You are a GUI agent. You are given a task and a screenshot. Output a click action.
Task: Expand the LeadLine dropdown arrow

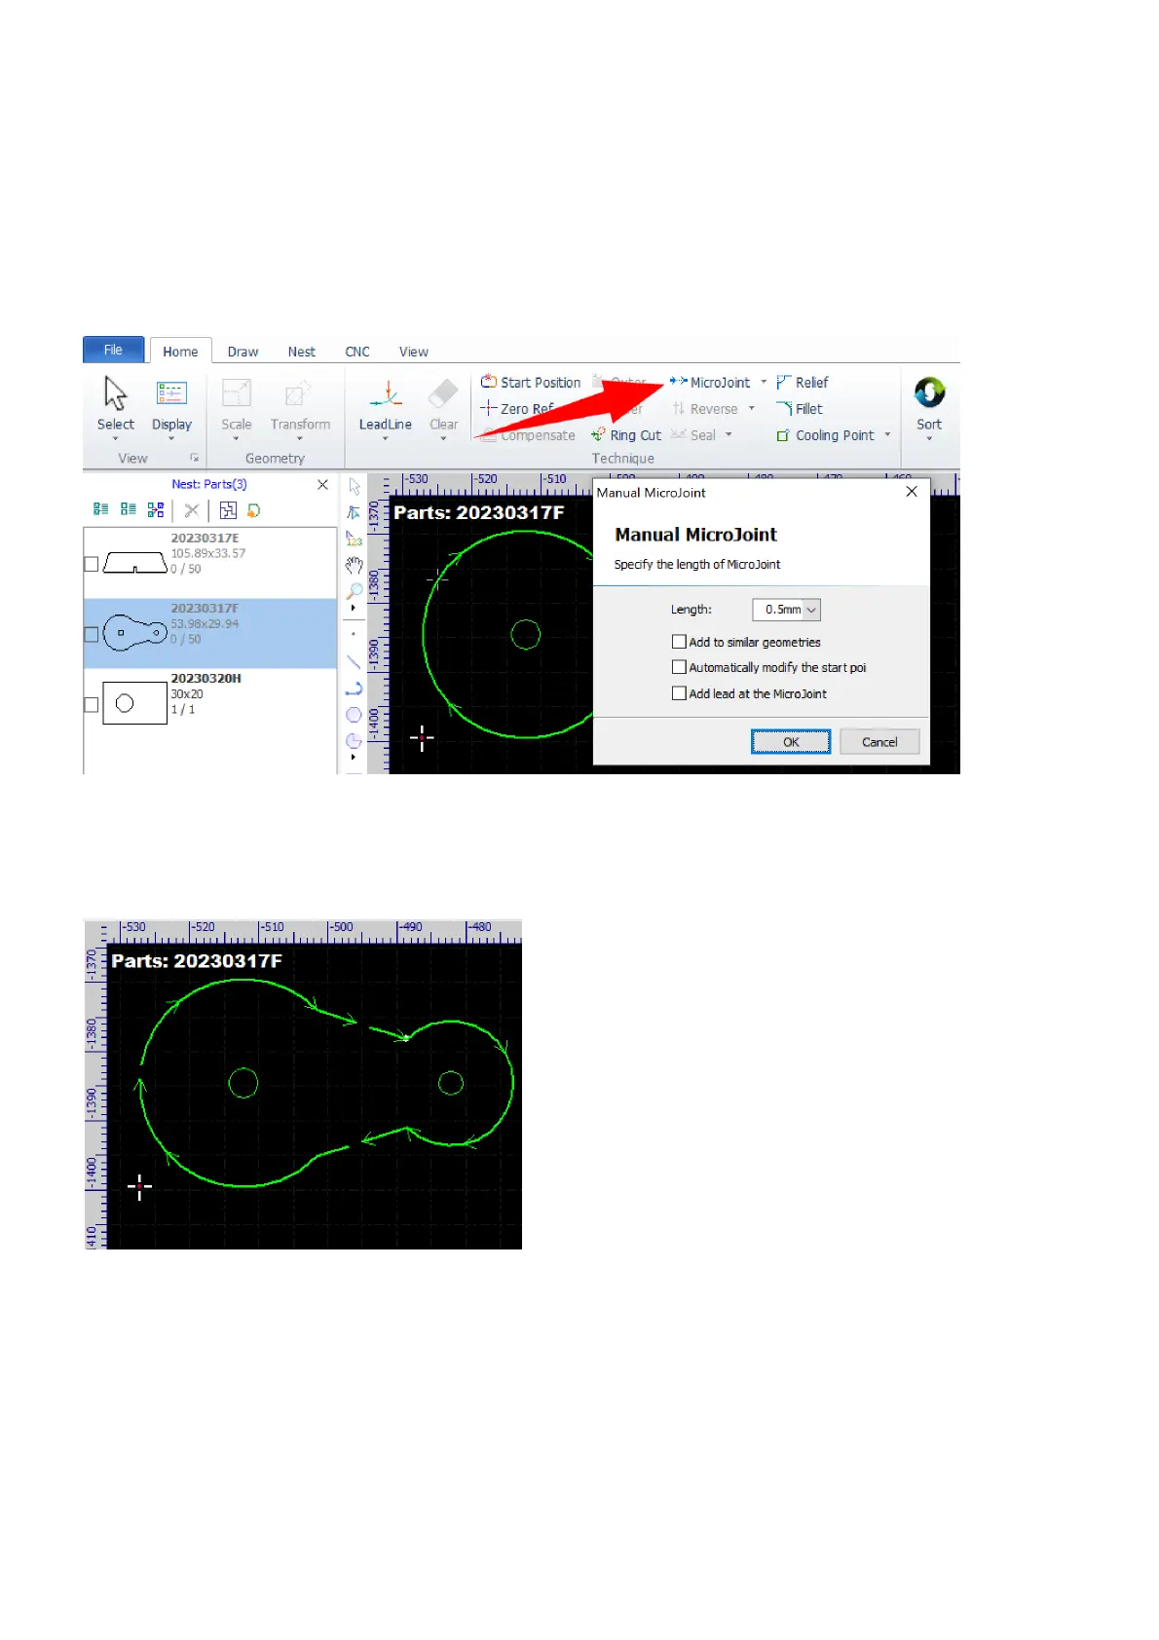[386, 439]
